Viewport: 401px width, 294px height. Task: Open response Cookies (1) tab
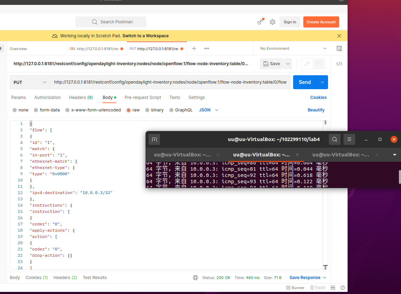coord(37,278)
